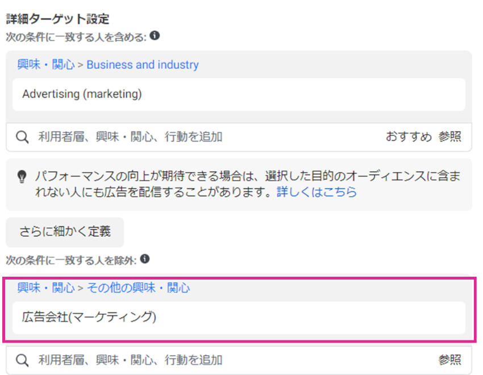Click the さらに細かく定義 button
This screenshot has height=375, width=483.
[x=65, y=232]
